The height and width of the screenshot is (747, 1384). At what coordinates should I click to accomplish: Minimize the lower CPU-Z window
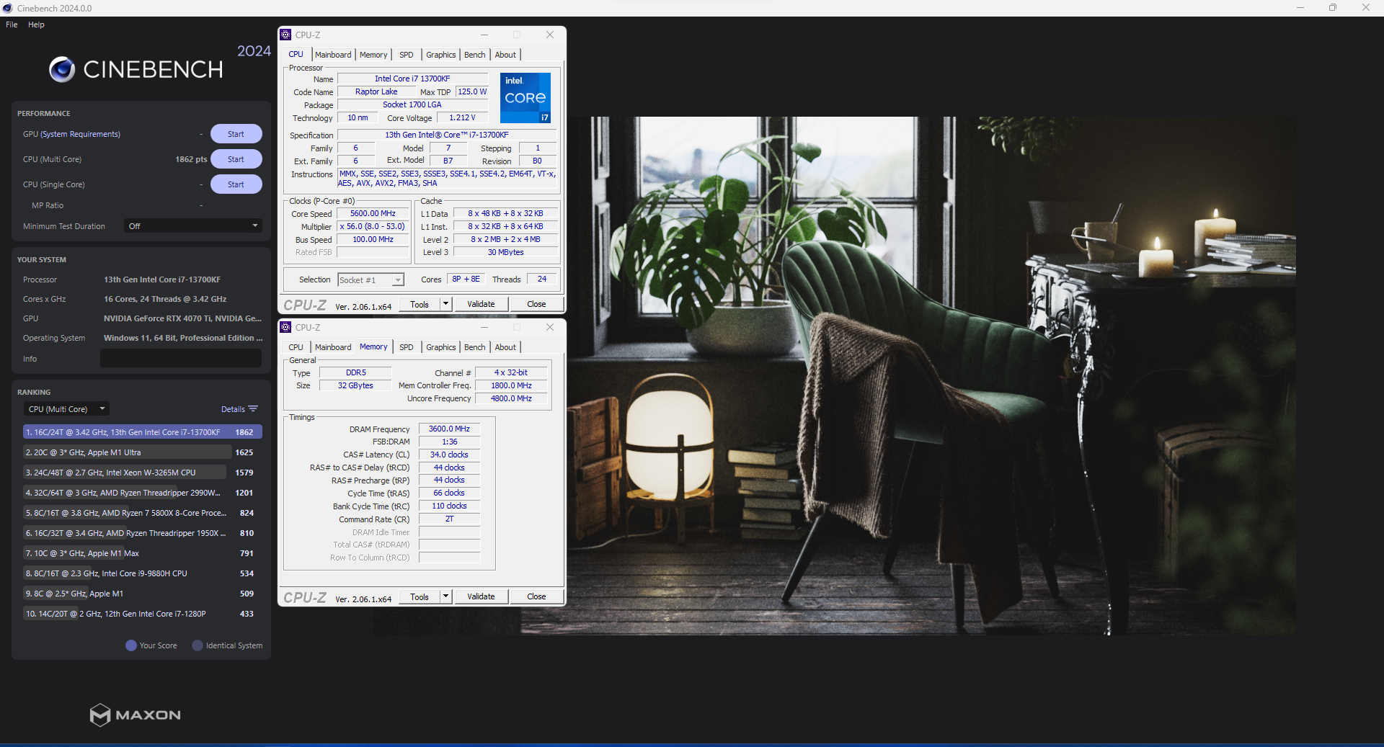point(484,327)
